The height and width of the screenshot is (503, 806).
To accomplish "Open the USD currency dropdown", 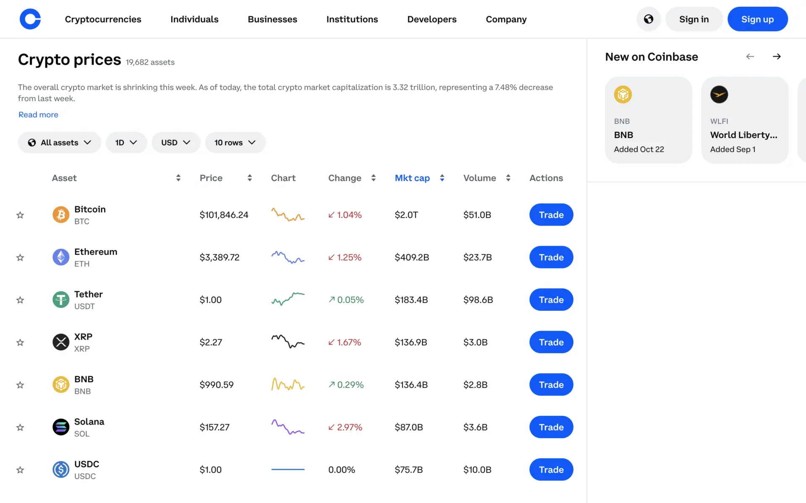I will coord(176,143).
